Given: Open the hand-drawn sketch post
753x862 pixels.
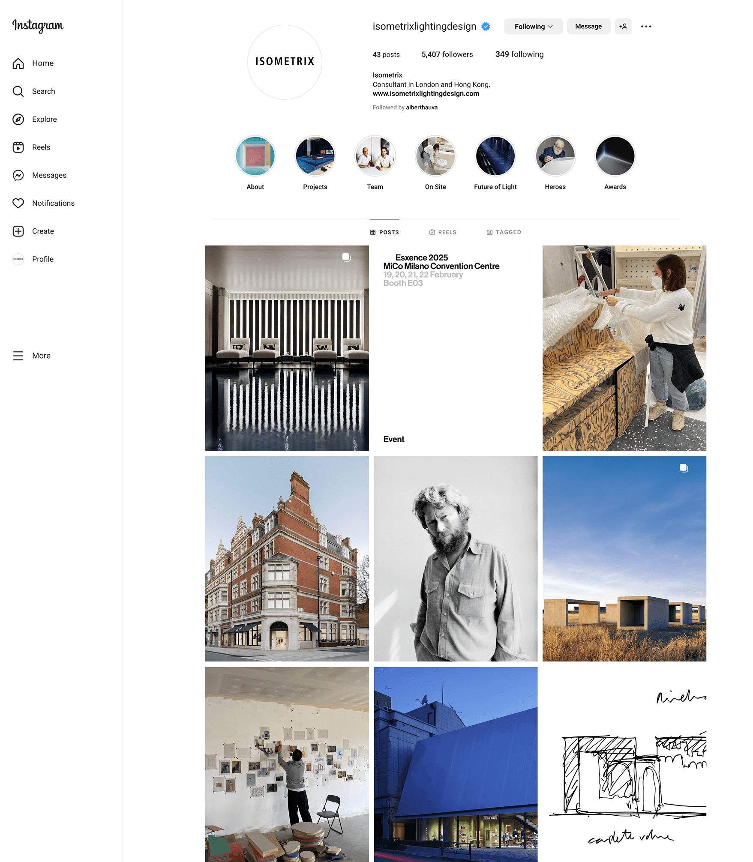Looking at the screenshot, I should pyautogui.click(x=624, y=764).
